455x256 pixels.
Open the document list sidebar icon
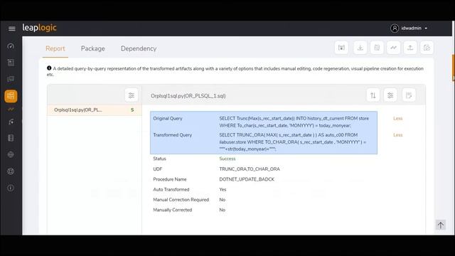(x=11, y=138)
